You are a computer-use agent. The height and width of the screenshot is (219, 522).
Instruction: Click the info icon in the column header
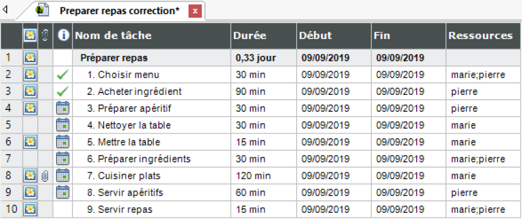[x=63, y=36]
